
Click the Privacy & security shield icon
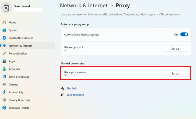[4, 100]
